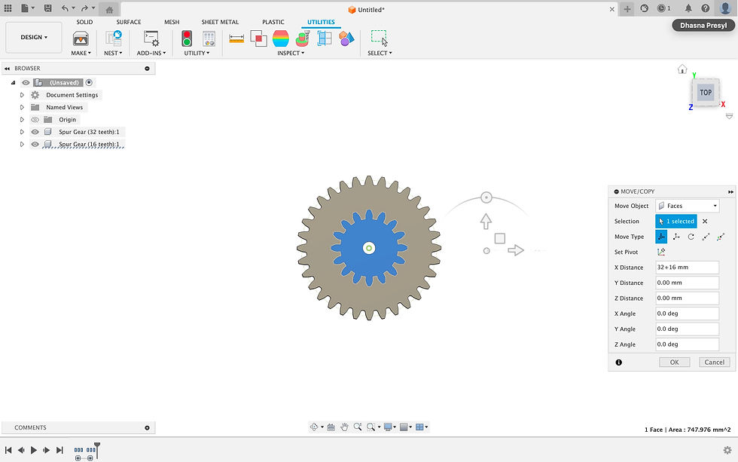This screenshot has height=462, width=738.
Task: Click the ViewCube home icon
Action: coord(682,69)
